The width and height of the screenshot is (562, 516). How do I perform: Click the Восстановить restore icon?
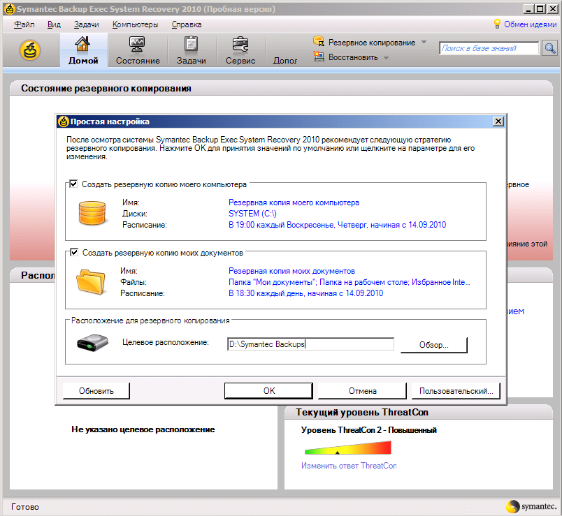pos(318,57)
